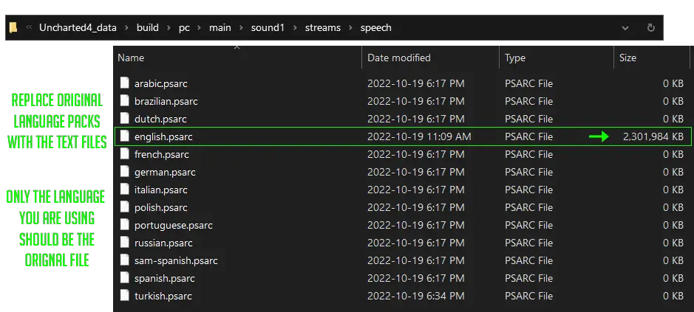Screen dimensions: 694x312
Task: Click file icon of russian.psarc
Action: [125, 243]
